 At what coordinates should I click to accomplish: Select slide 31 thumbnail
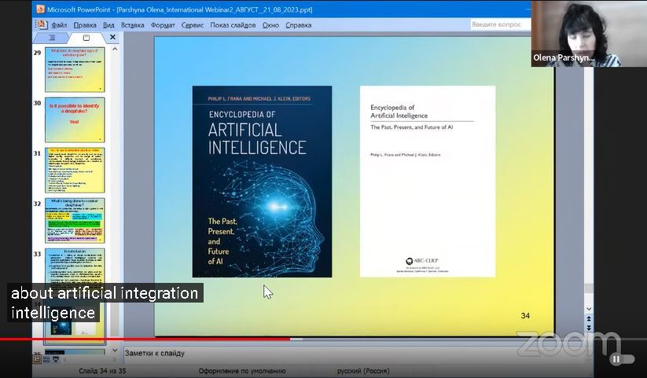coord(75,170)
